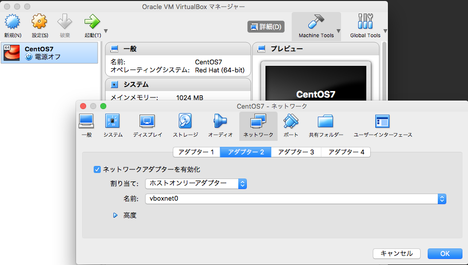Switch to the アダプター 1 tab

coord(196,152)
